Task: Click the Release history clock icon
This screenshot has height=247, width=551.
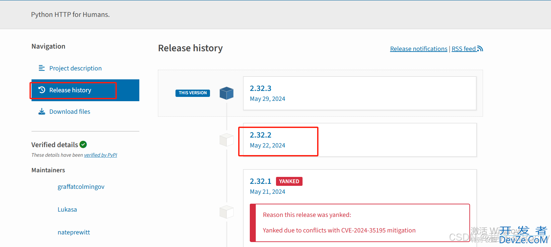Action: [x=42, y=90]
